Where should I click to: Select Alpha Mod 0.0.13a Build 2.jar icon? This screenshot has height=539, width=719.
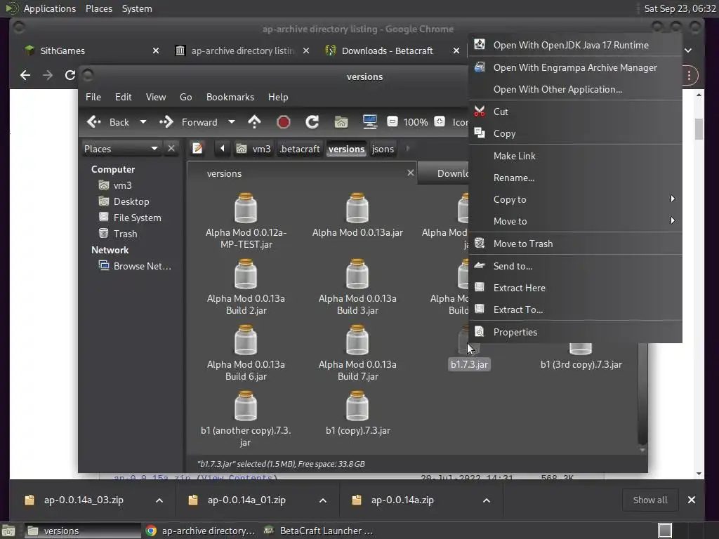246,274
